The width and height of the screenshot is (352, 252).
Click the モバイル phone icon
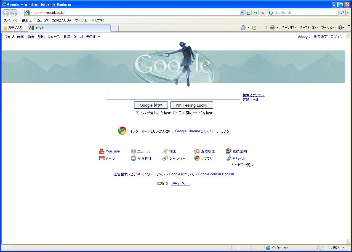point(228,158)
